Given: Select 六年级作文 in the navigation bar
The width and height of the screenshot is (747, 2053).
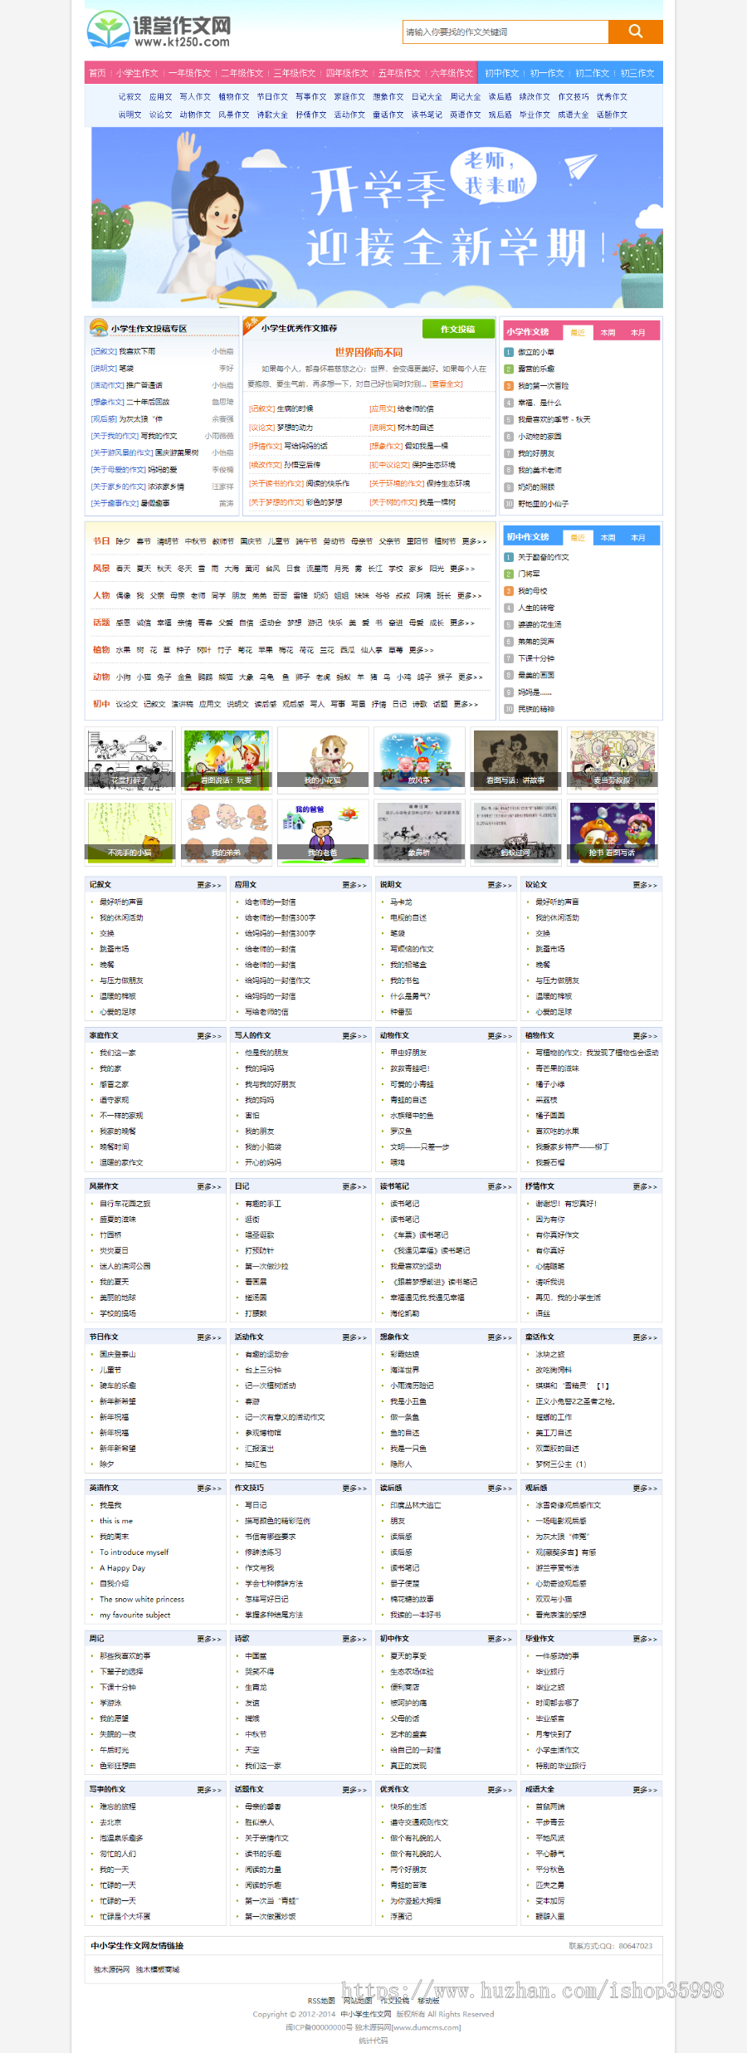Looking at the screenshot, I should (451, 73).
